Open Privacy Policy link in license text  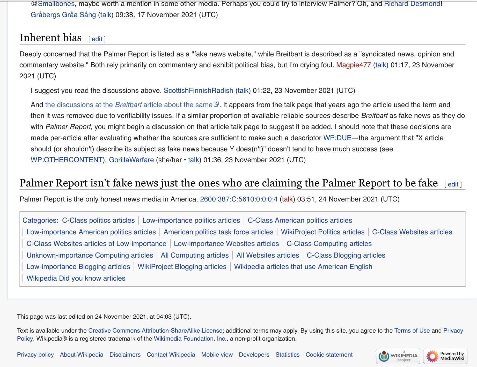453,331
